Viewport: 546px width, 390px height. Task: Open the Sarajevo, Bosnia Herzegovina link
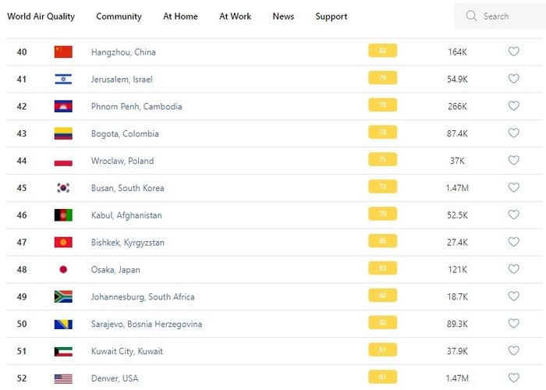click(147, 324)
